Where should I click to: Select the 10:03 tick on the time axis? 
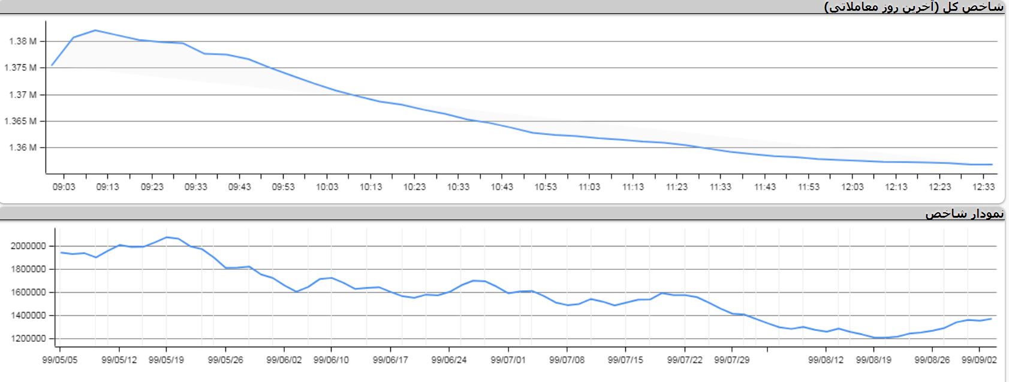327,187
